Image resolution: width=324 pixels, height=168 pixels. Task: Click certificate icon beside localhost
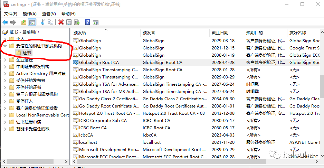pos(76,142)
